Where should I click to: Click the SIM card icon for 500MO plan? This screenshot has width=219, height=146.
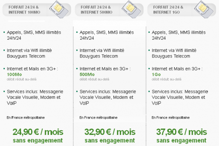tap(131, 10)
